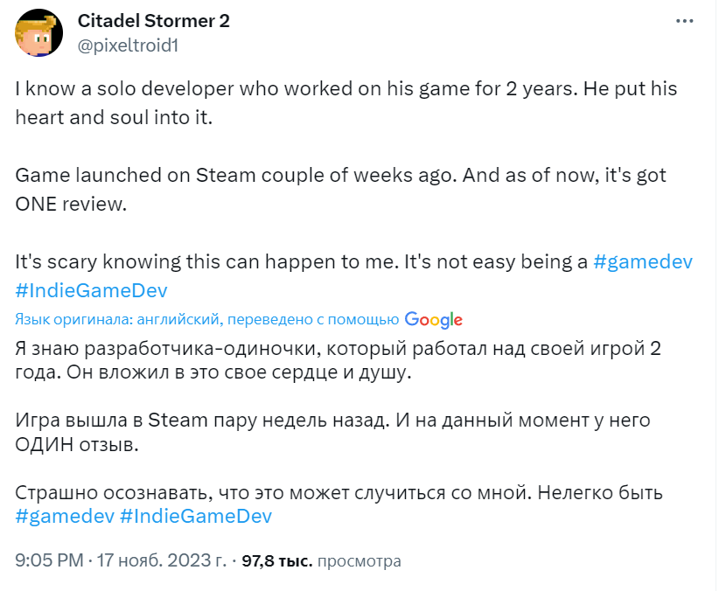Click the Google logo in translation notice
Viewport: 719px width, 591px height.
click(x=433, y=320)
